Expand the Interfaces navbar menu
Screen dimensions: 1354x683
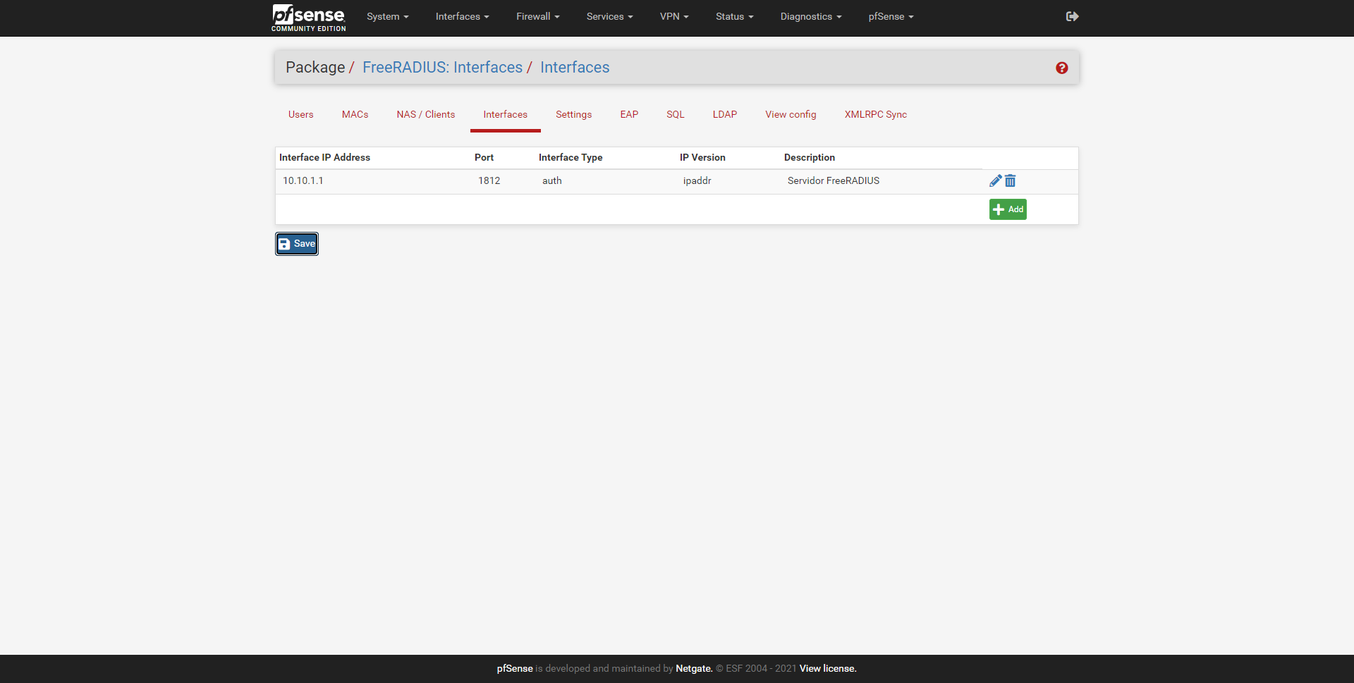coord(462,16)
